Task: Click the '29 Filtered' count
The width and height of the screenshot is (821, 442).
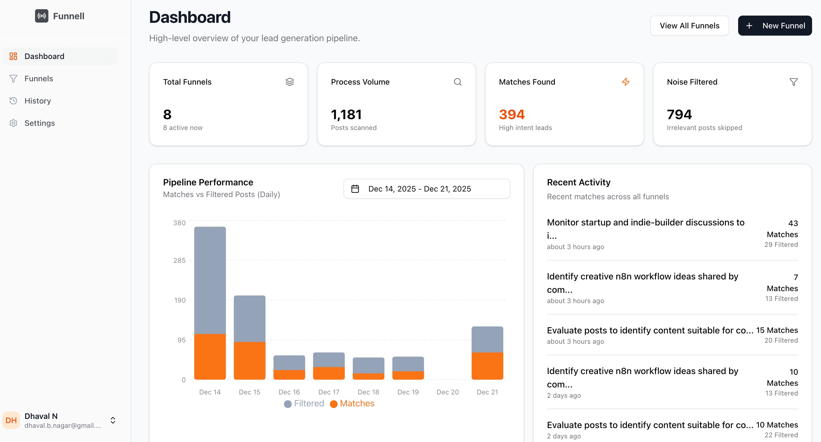Action: [781, 245]
